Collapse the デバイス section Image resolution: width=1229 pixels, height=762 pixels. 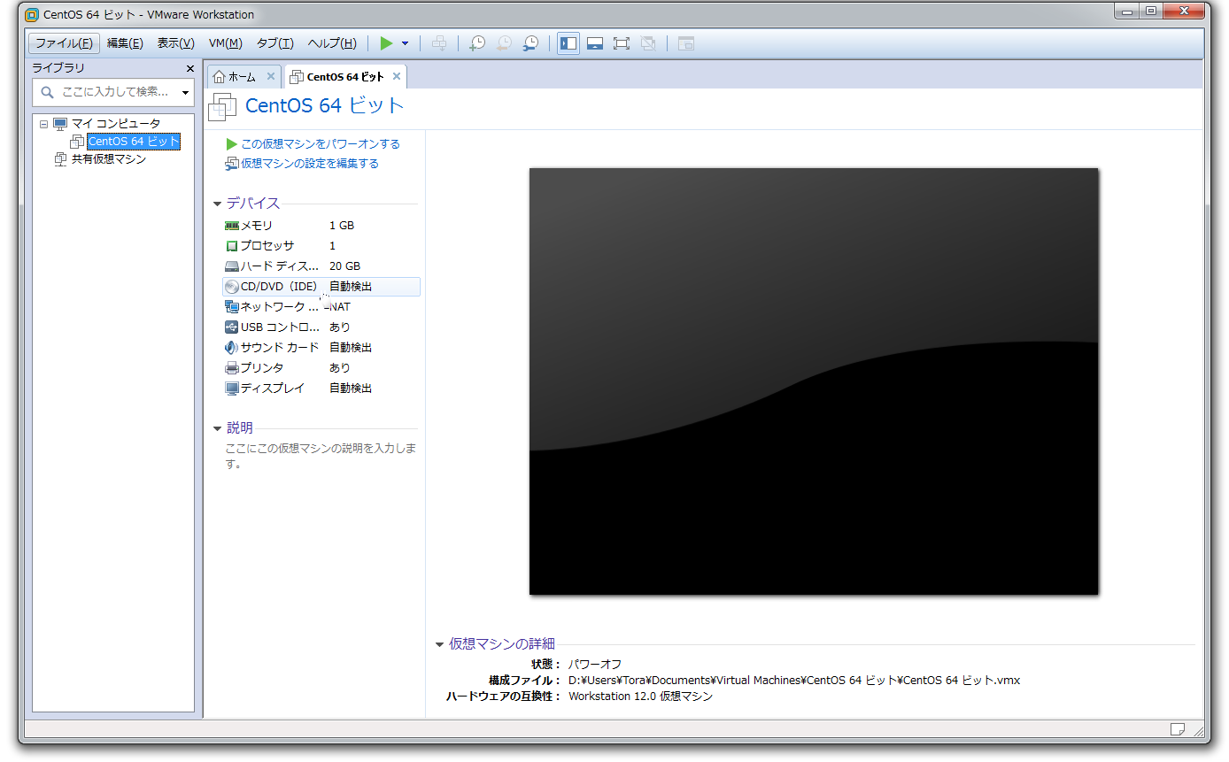[x=217, y=204]
